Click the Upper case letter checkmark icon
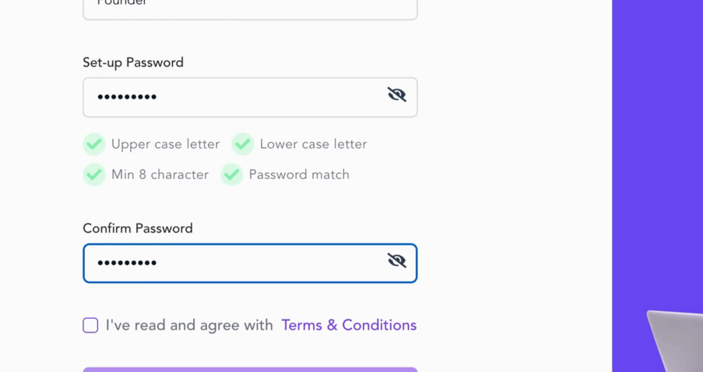703x372 pixels. tap(94, 144)
